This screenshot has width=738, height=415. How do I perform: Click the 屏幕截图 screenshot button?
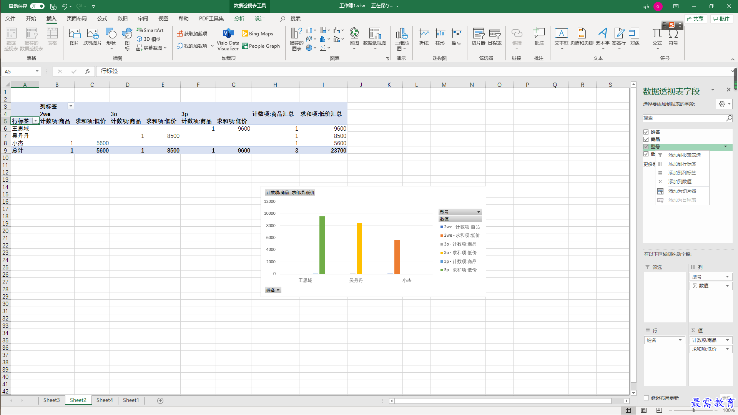click(151, 48)
